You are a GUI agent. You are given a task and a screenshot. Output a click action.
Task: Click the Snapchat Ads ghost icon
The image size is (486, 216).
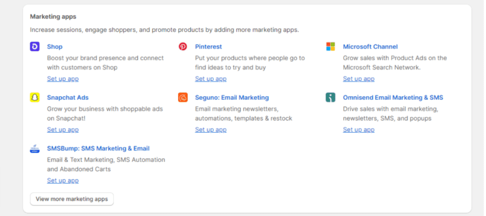(35, 97)
